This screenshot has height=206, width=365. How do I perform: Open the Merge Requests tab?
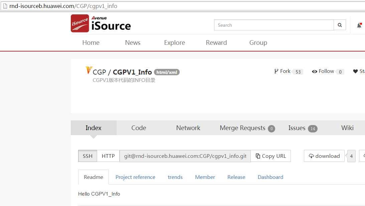pyautogui.click(x=247, y=128)
